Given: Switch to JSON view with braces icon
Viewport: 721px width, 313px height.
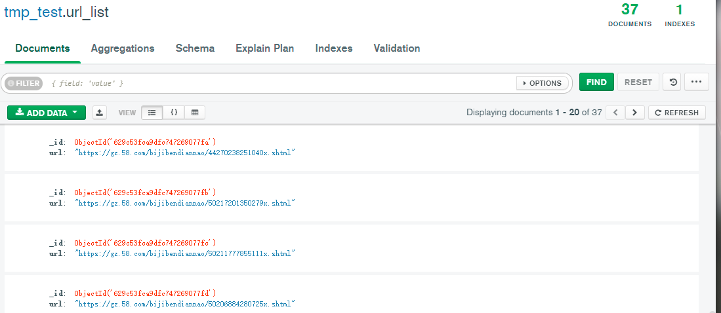Looking at the screenshot, I should [174, 113].
